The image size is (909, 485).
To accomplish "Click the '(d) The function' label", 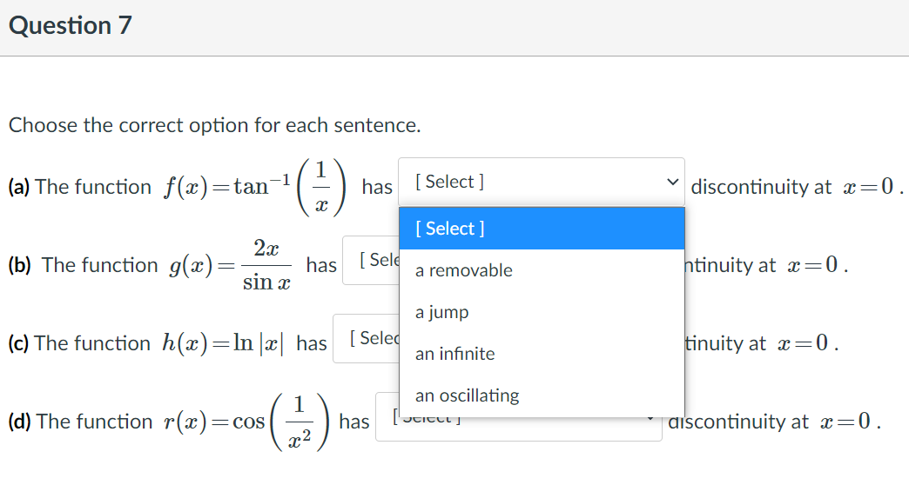I will click(x=80, y=422).
